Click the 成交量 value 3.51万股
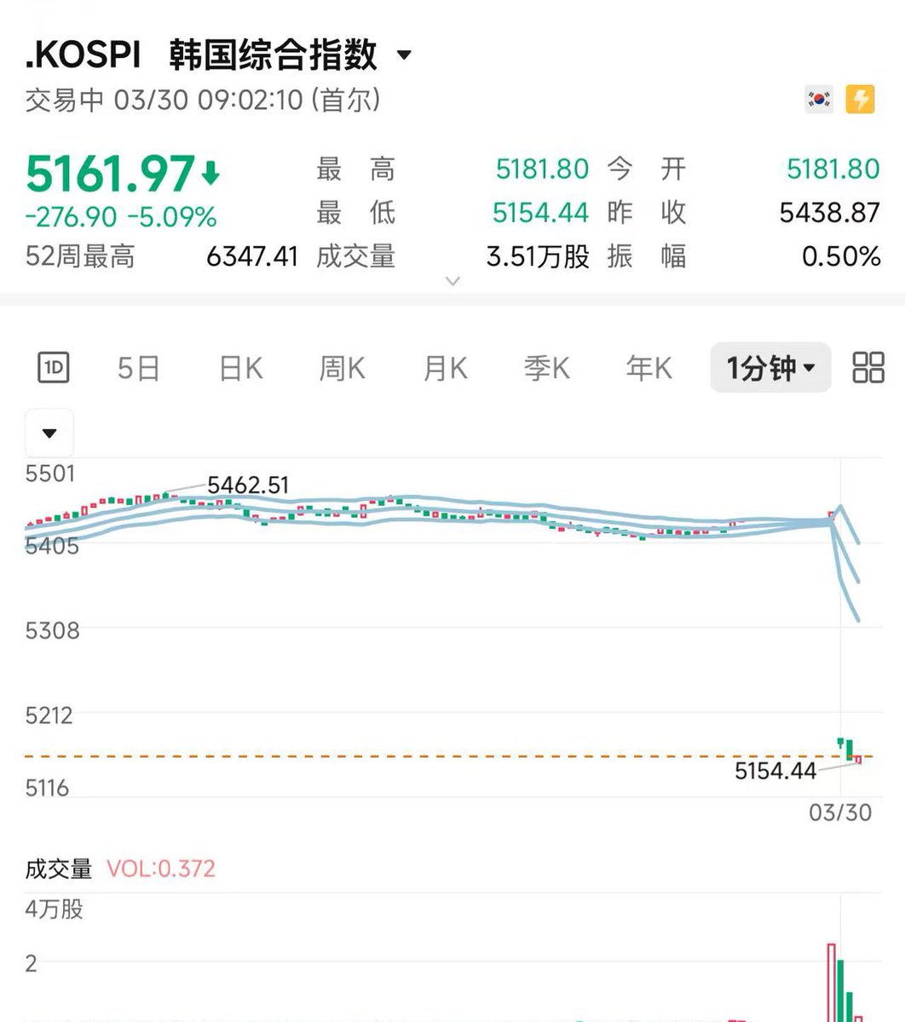The image size is (905, 1022). click(x=538, y=255)
